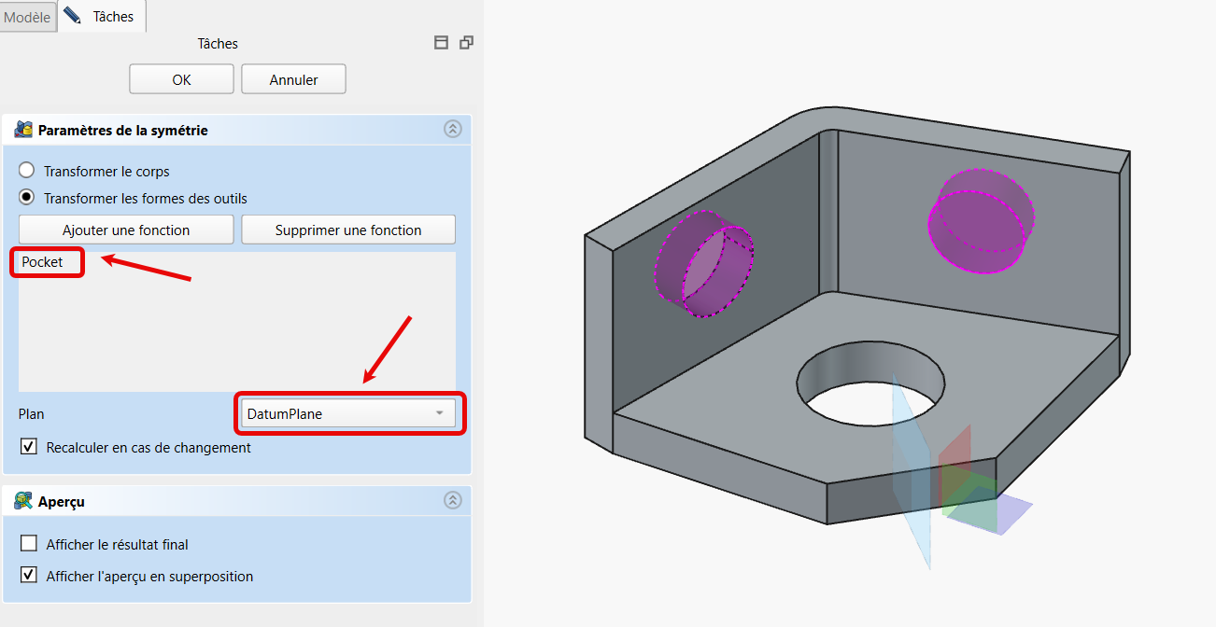This screenshot has height=627, width=1216.
Task: Enable Afficher le résultat final checkbox
Action: pos(29,544)
